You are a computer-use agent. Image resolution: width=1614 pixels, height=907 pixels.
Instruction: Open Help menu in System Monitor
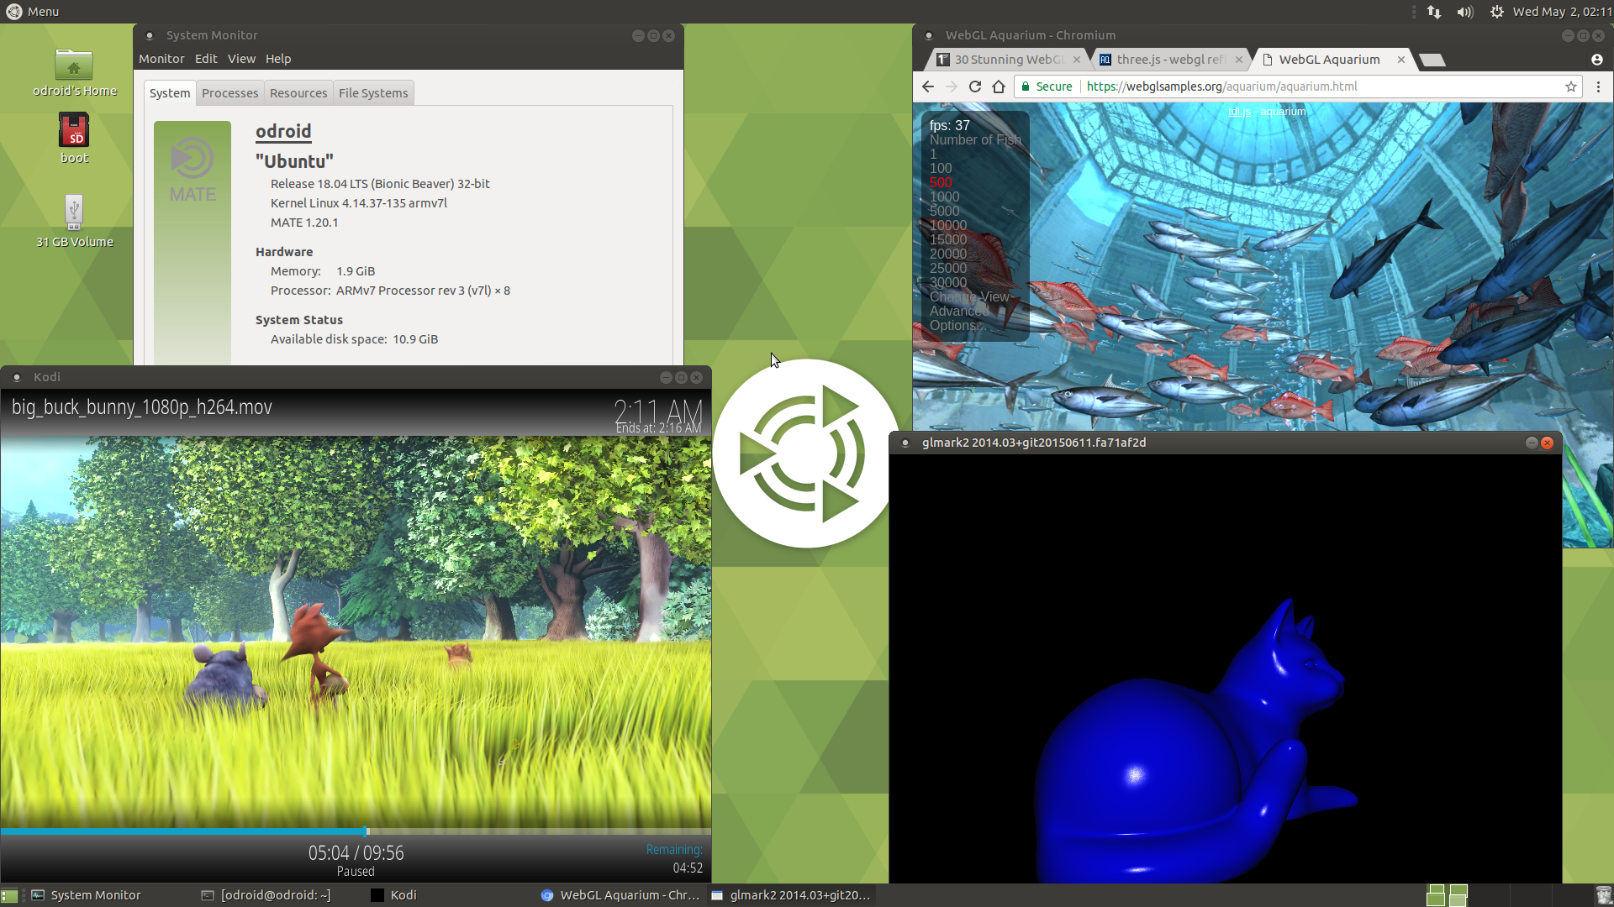click(x=278, y=59)
